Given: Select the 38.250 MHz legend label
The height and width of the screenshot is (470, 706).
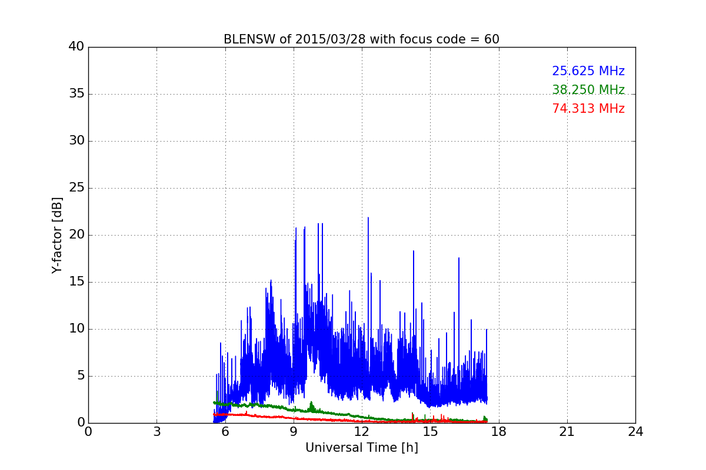Looking at the screenshot, I should [x=588, y=90].
